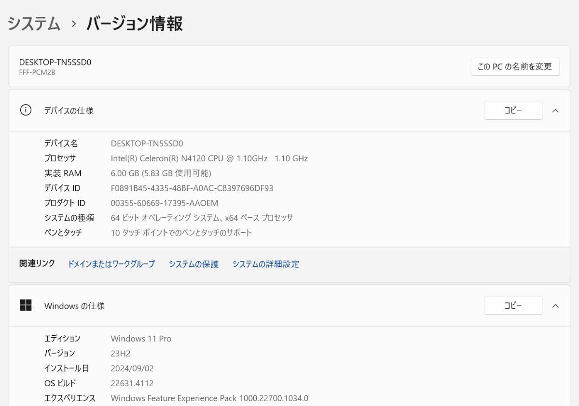Click the デバイスの仕様 section header label
Viewport: 579px width, 406px height.
69,111
